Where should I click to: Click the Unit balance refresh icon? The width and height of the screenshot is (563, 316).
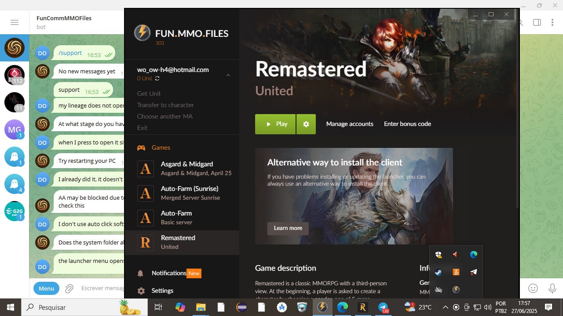tap(157, 79)
